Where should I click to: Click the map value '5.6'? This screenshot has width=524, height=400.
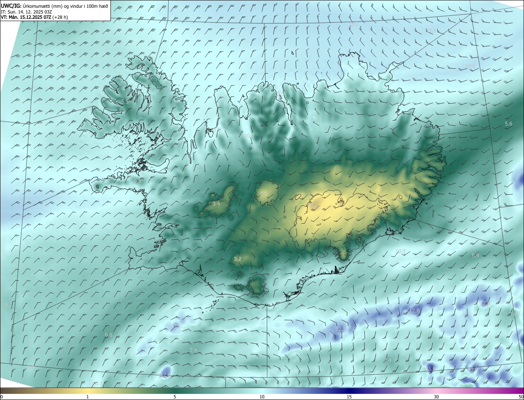508,124
